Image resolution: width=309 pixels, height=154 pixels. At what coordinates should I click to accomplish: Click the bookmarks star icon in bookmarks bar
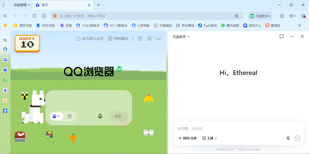coord(5,25)
